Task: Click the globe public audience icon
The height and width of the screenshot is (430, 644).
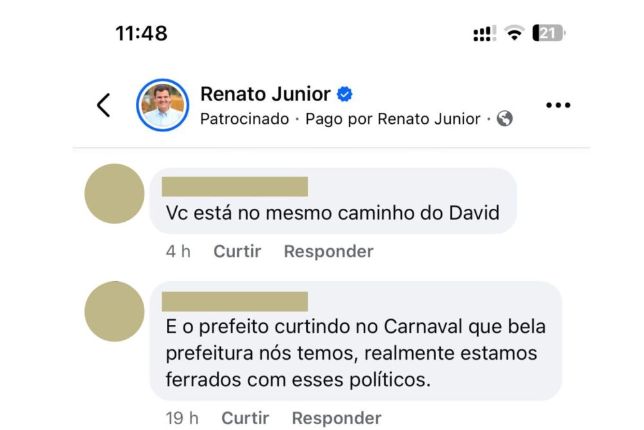Action: (x=506, y=119)
